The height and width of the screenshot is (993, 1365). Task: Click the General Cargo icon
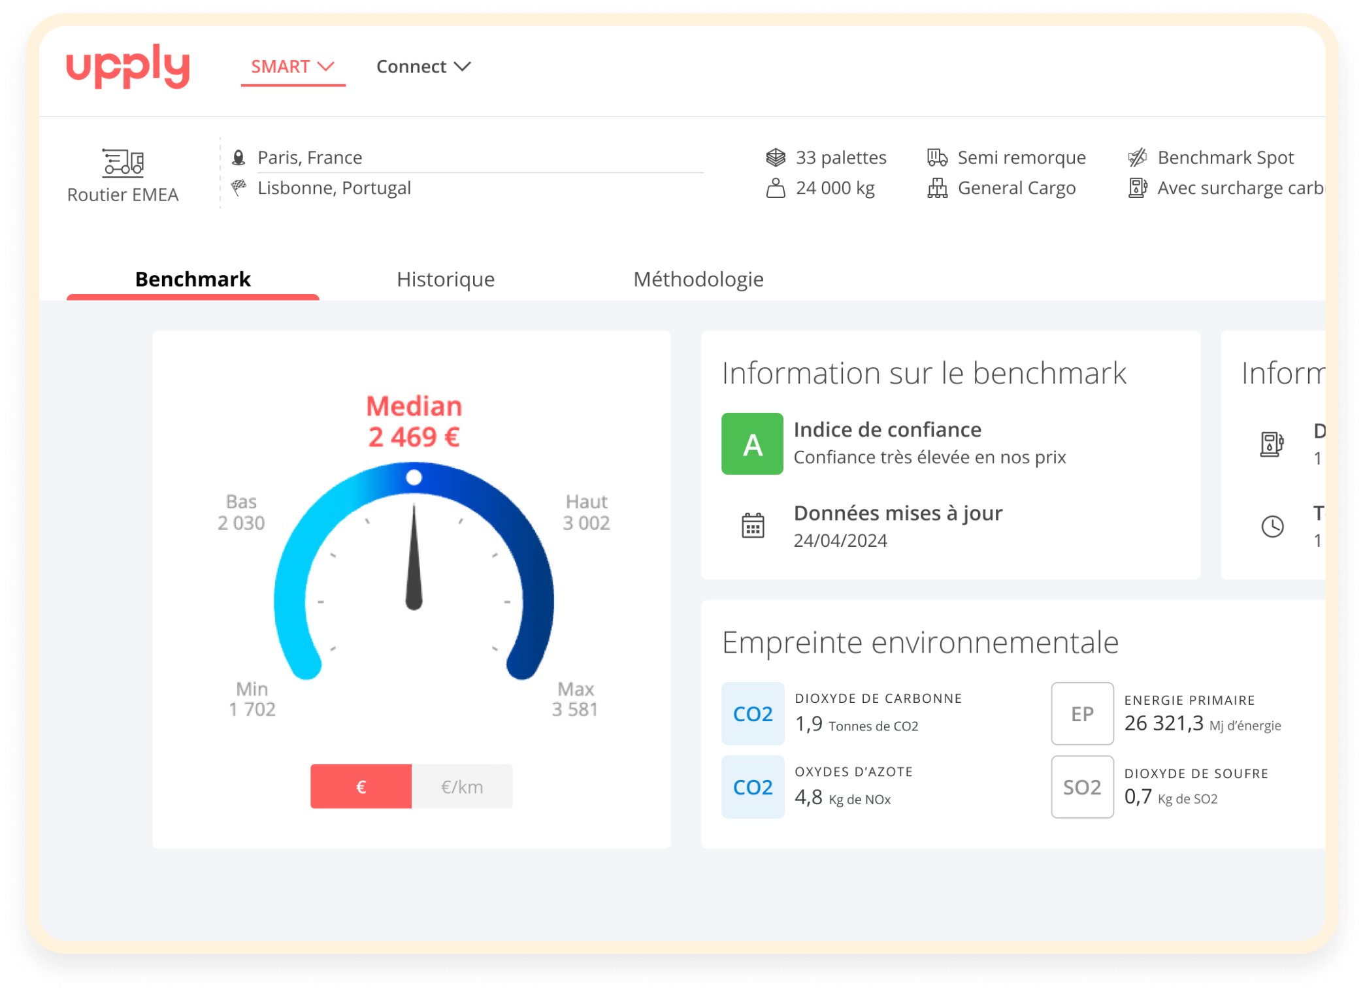coord(937,188)
